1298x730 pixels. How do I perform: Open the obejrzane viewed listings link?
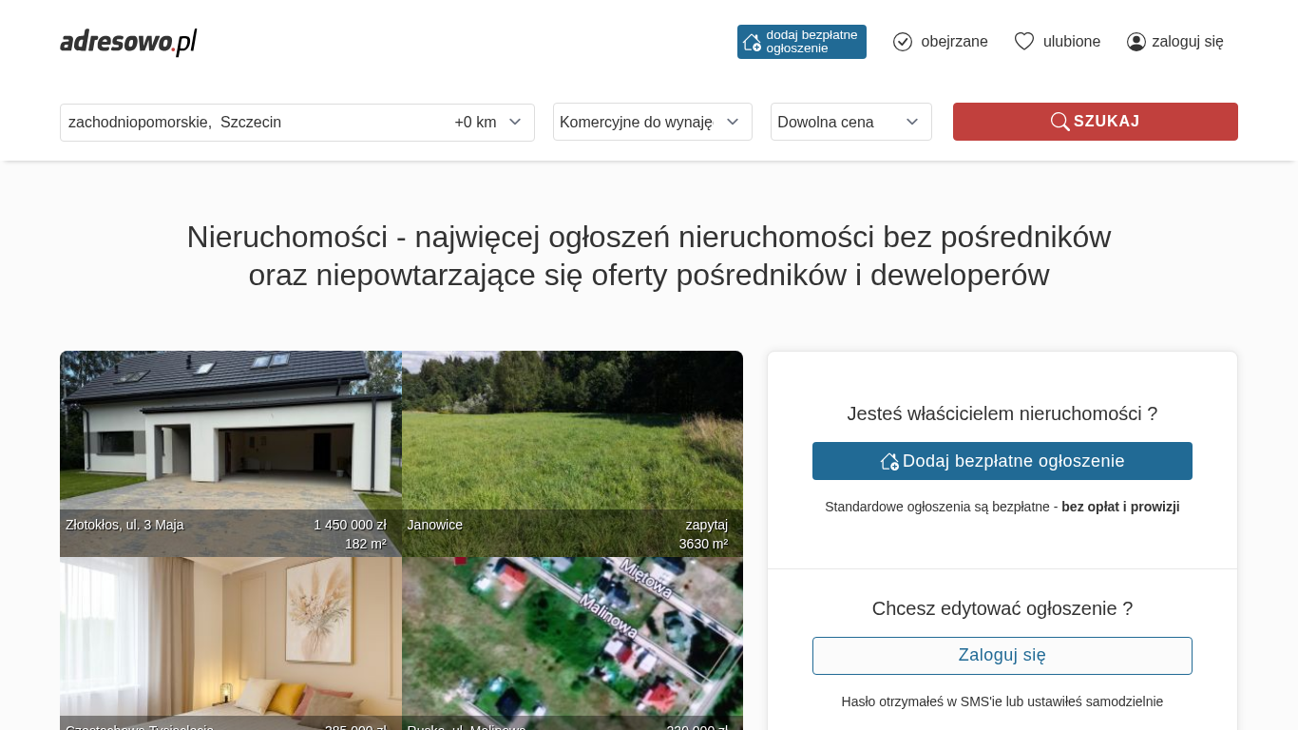click(x=954, y=42)
